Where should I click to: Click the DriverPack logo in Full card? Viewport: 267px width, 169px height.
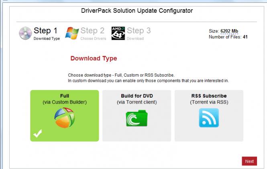pyautogui.click(x=65, y=118)
